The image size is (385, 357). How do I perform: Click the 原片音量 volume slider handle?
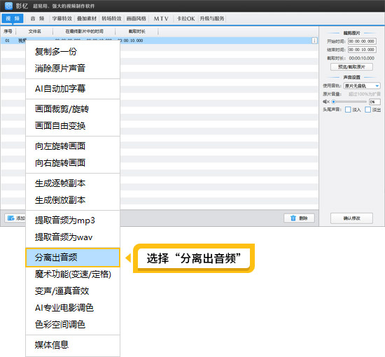pyautogui.click(x=333, y=101)
